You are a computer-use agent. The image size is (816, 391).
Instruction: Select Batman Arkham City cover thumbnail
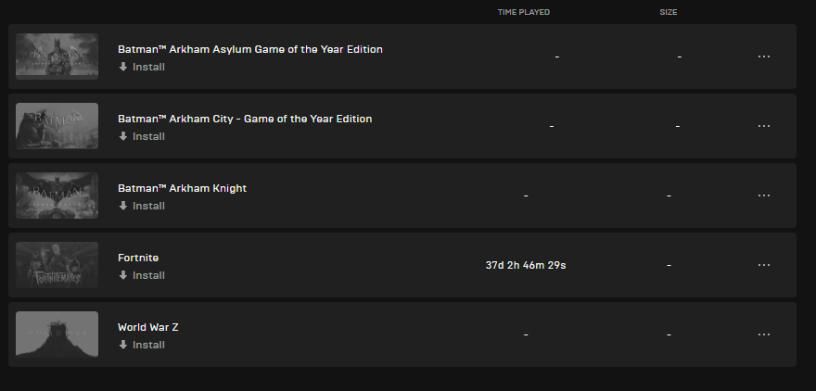[x=57, y=126]
